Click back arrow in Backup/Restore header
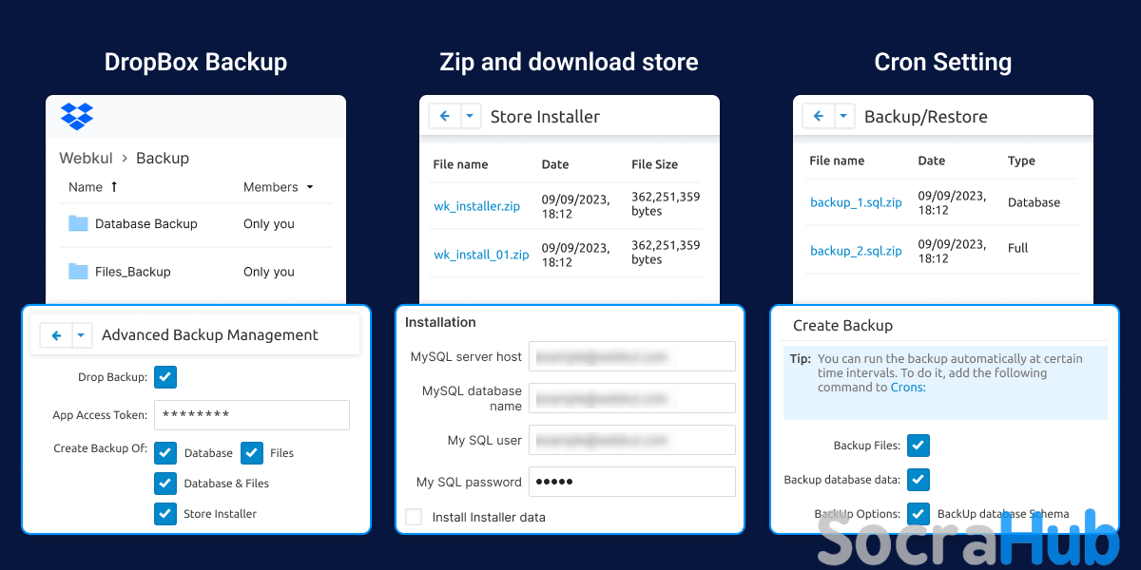Image resolution: width=1141 pixels, height=570 pixels. [x=819, y=116]
